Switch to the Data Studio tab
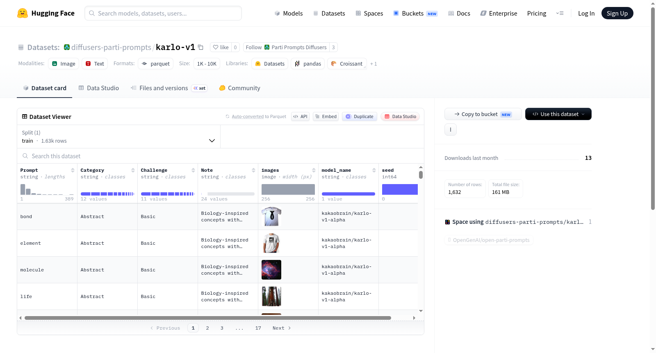The image size is (656, 353). coord(99,88)
